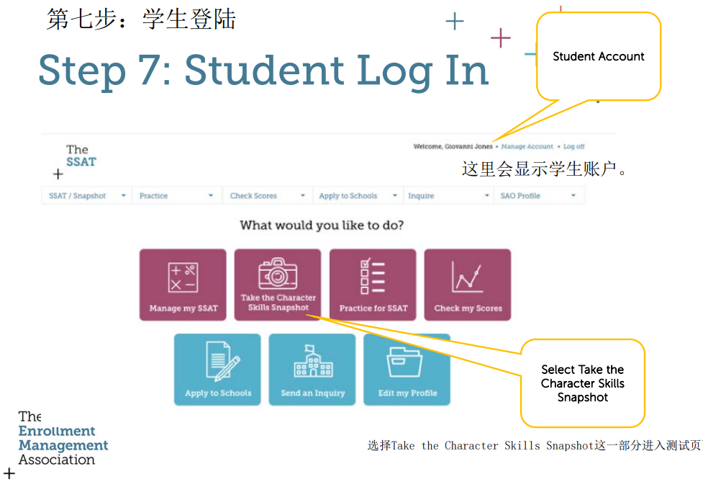Screen dimensions: 703x487
Task: Click the folder icon on Edit my Profile
Action: point(404,362)
